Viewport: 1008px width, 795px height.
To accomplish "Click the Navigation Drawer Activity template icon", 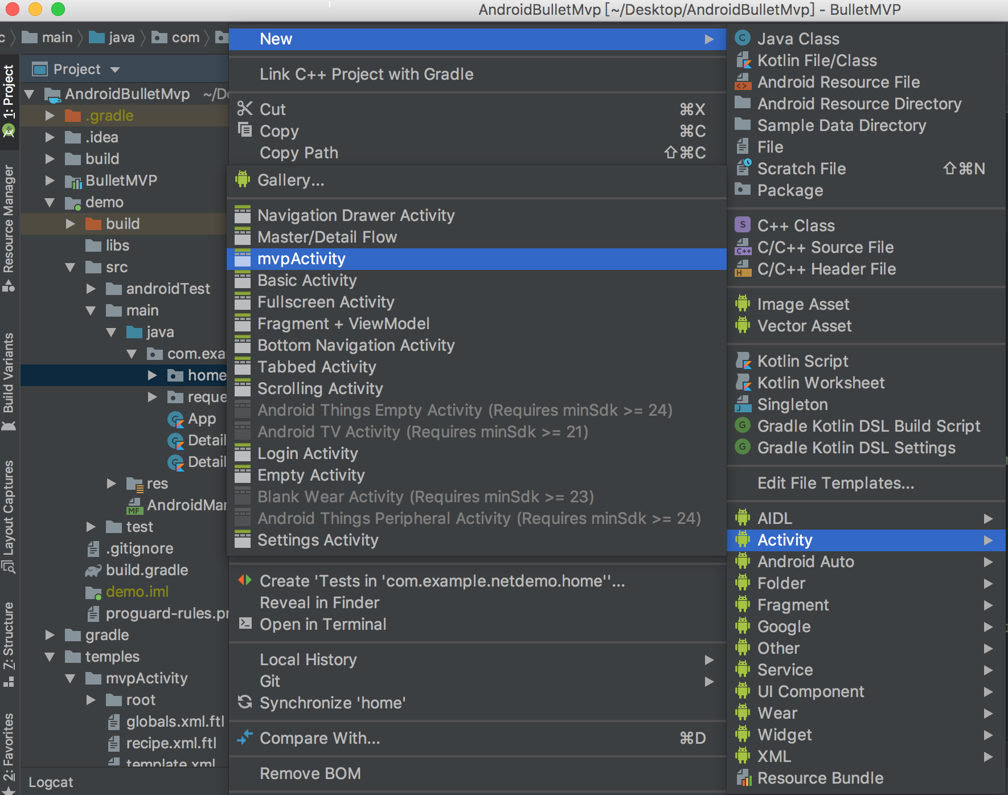I will tap(243, 215).
